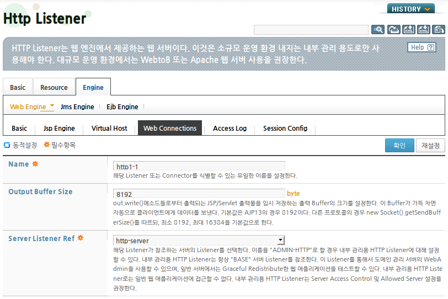This screenshot has height=299, width=448.
Task: Open the Session Config sub-tab
Action: point(285,128)
